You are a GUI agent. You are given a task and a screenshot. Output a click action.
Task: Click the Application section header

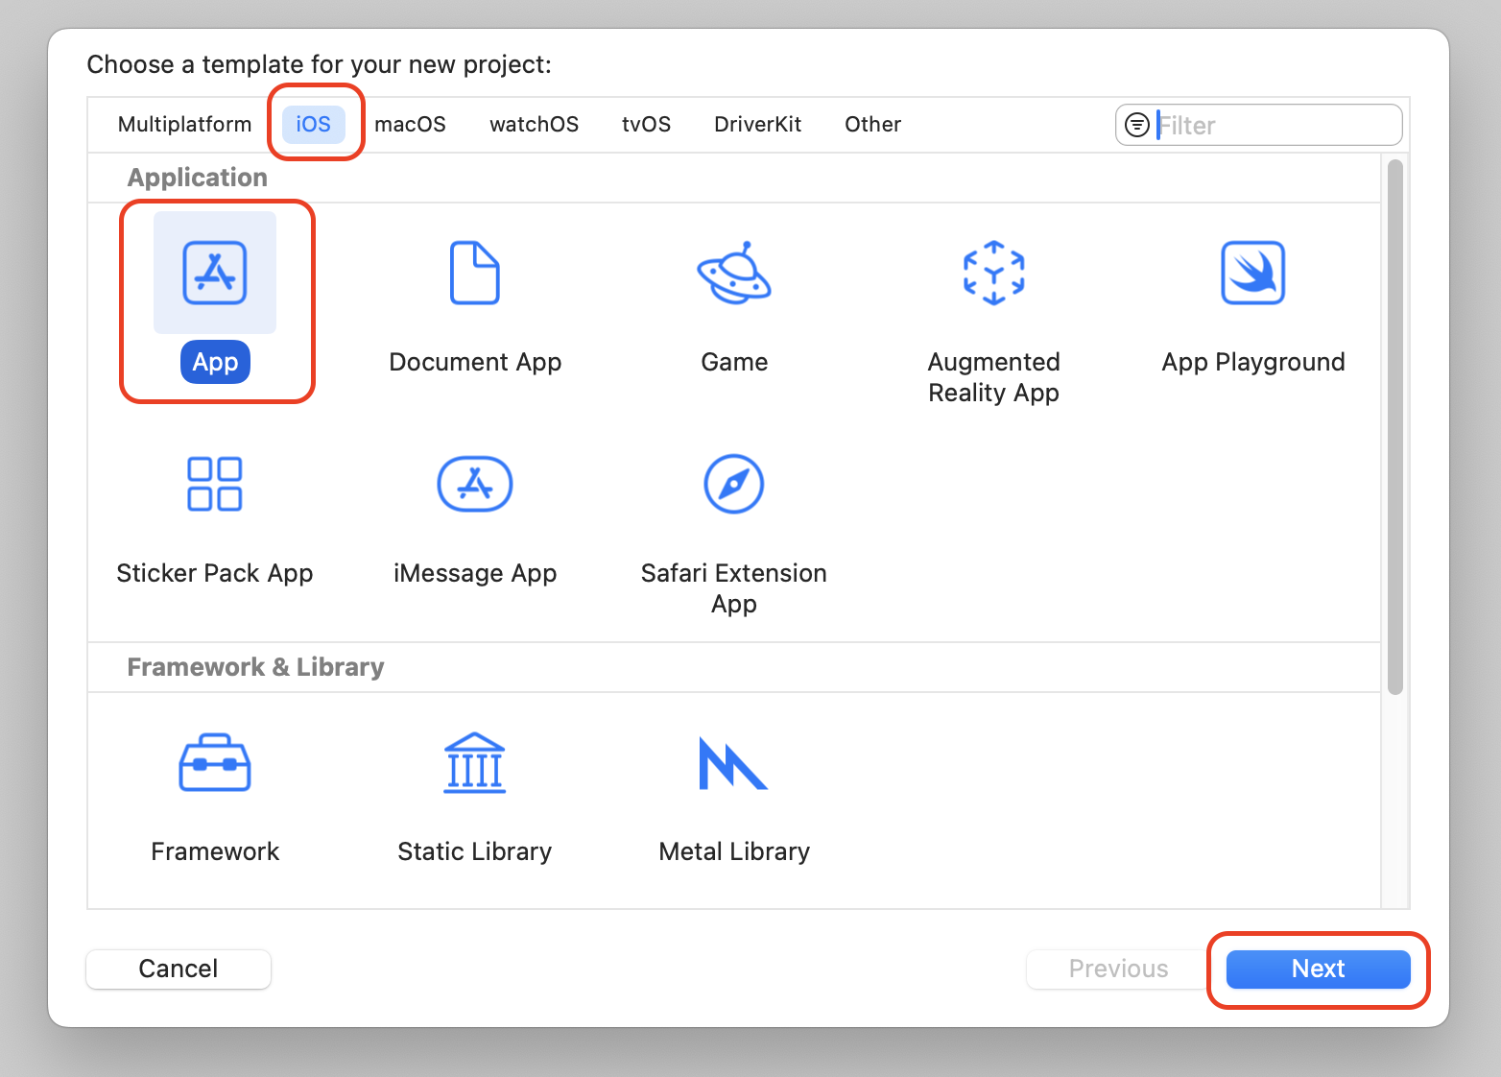[198, 178]
